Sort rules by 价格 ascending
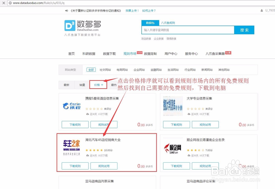 pos(98,85)
